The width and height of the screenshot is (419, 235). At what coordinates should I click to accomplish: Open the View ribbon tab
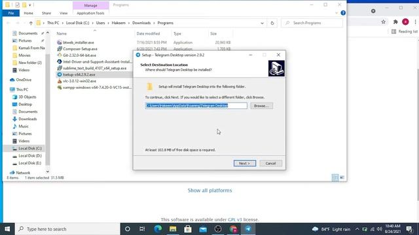tap(64, 13)
